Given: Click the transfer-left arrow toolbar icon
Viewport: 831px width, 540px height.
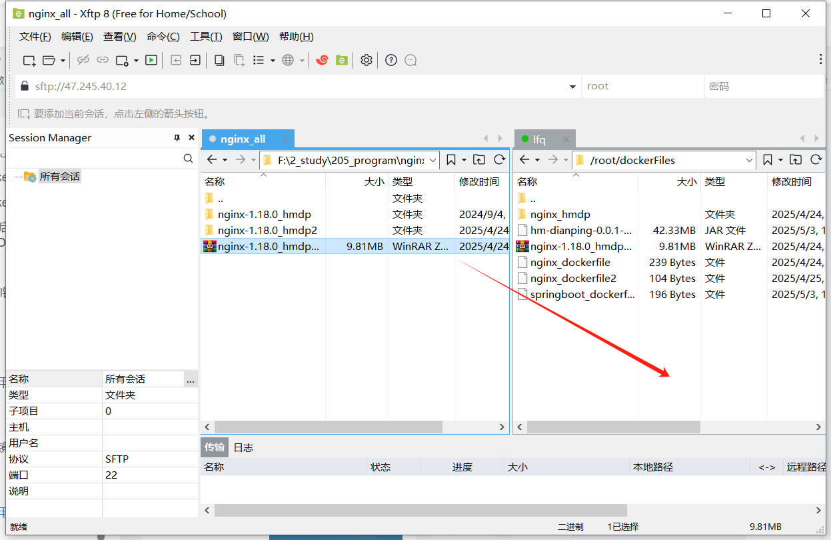Looking at the screenshot, I should (176, 60).
